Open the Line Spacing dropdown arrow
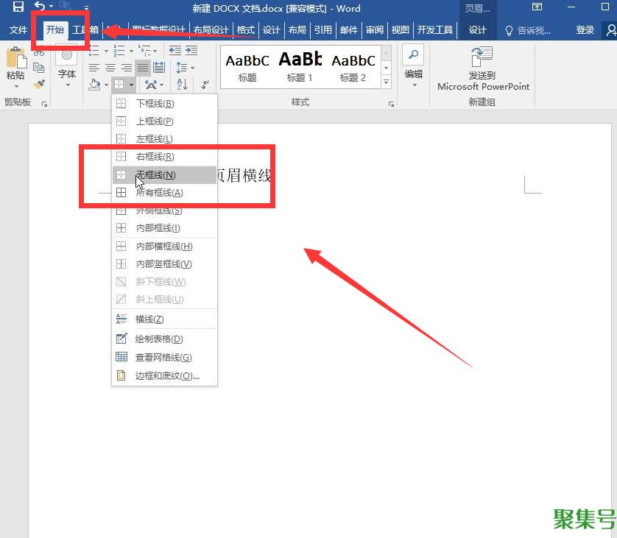 [x=192, y=68]
